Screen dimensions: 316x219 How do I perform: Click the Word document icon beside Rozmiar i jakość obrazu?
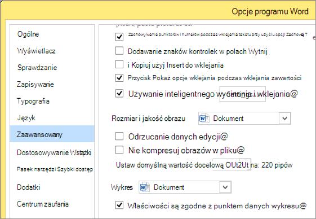204,118
